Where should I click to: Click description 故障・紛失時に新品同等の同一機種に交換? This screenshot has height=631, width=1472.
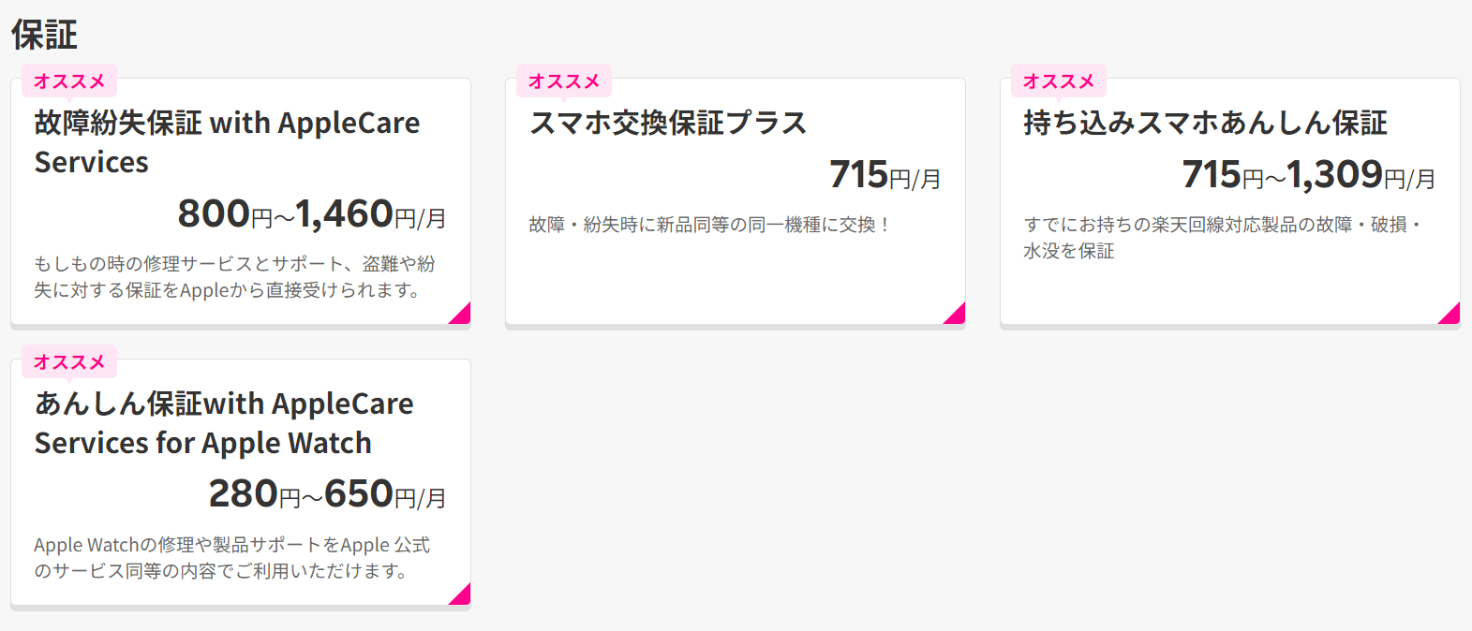[709, 225]
